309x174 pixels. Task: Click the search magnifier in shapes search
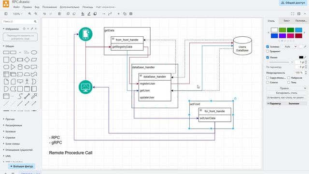[35, 21]
